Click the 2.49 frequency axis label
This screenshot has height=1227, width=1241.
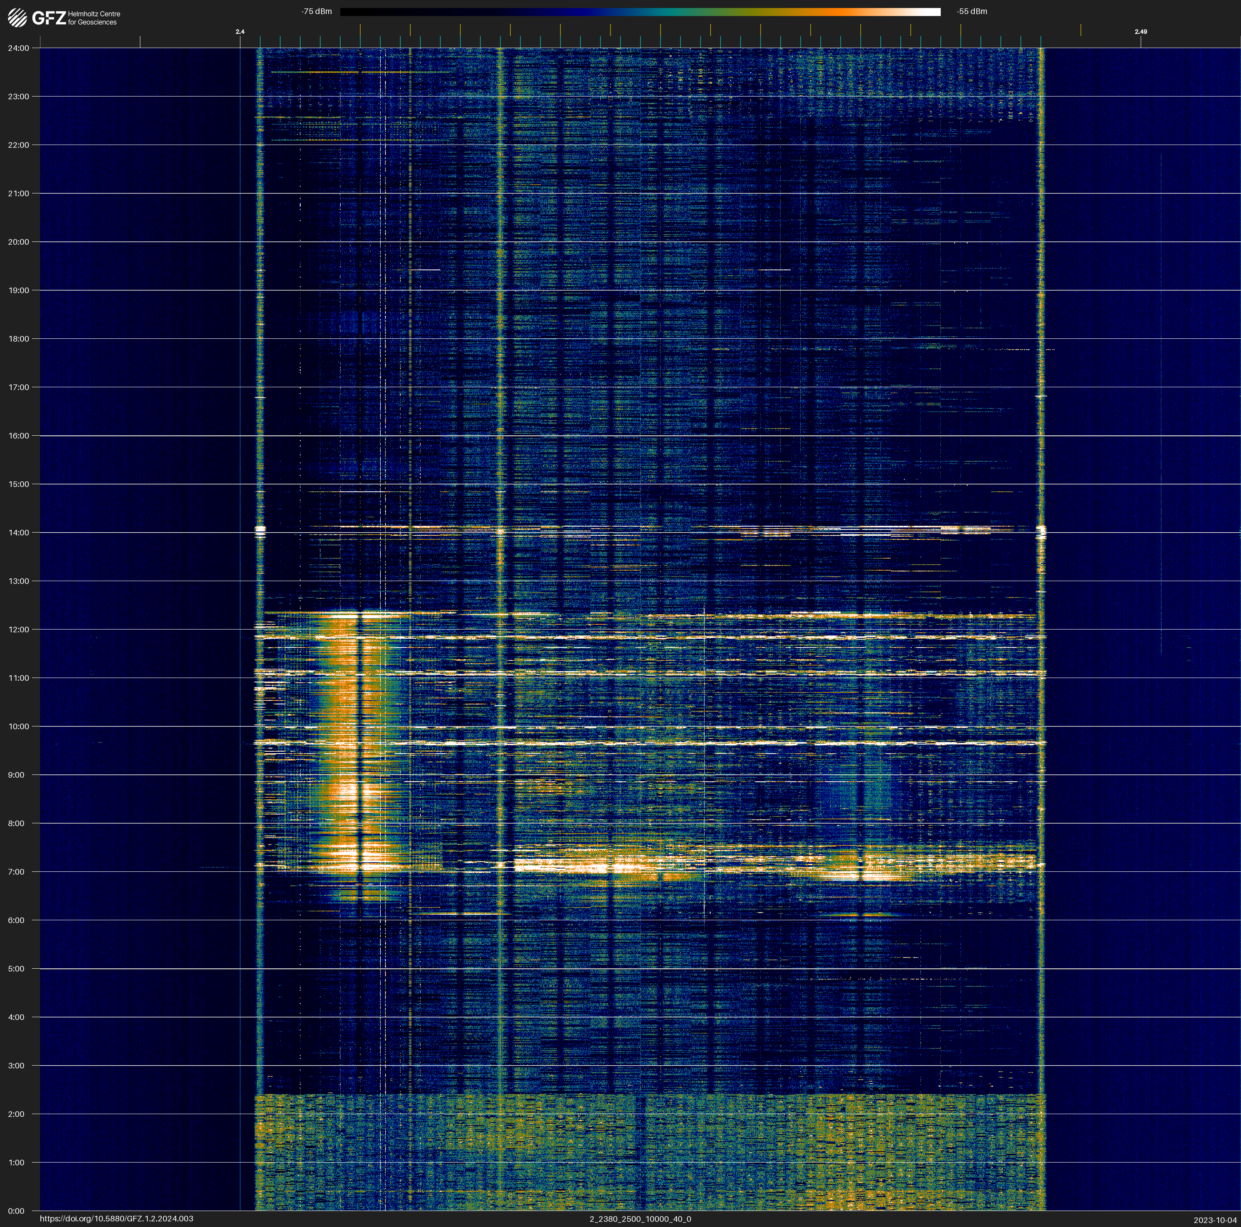point(1140,32)
